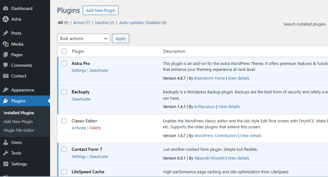Filter by Active plugins
This screenshot has width=328, height=177.
pyautogui.click(x=79, y=22)
